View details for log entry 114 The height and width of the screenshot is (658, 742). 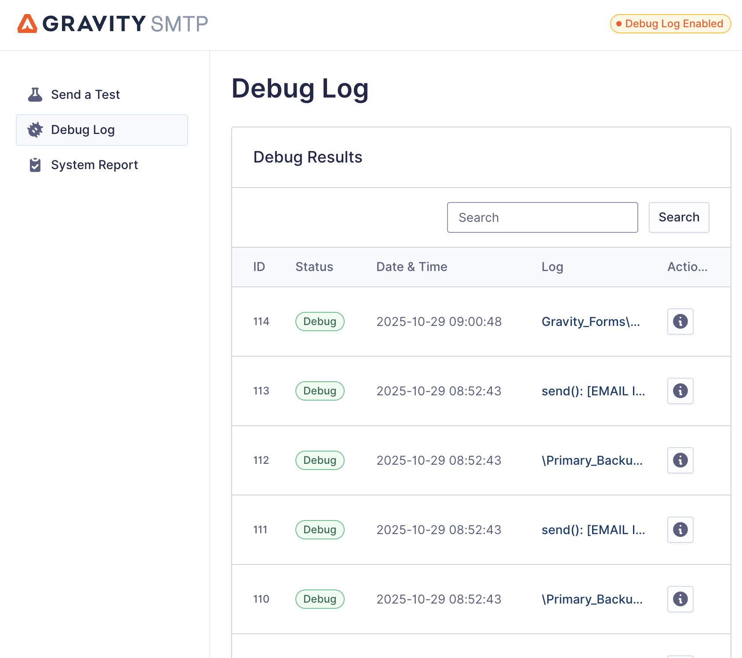point(680,322)
